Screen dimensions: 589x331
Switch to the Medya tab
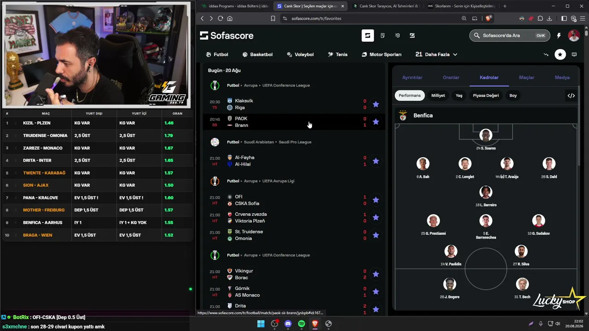pos(562,78)
